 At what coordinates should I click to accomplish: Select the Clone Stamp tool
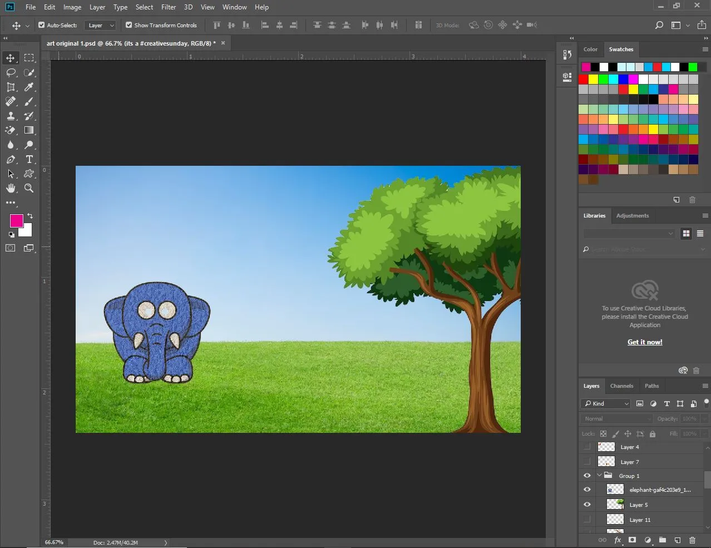pyautogui.click(x=11, y=116)
